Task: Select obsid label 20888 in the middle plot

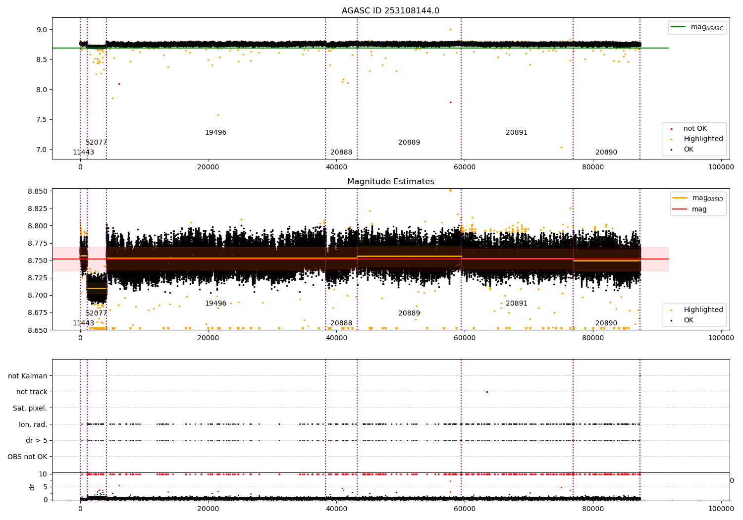Action: [x=341, y=323]
